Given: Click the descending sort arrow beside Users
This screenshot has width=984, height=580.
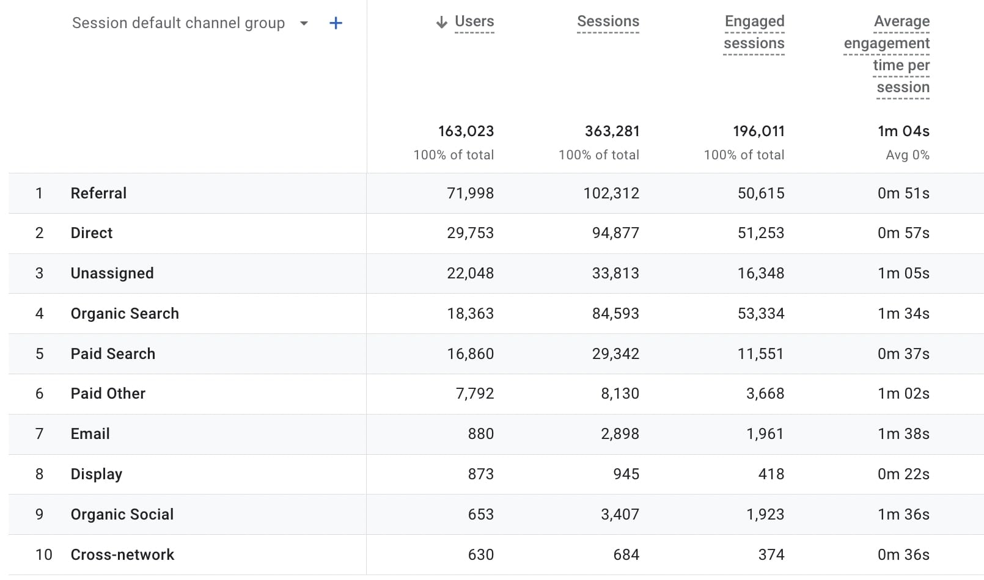Looking at the screenshot, I should 441,23.
